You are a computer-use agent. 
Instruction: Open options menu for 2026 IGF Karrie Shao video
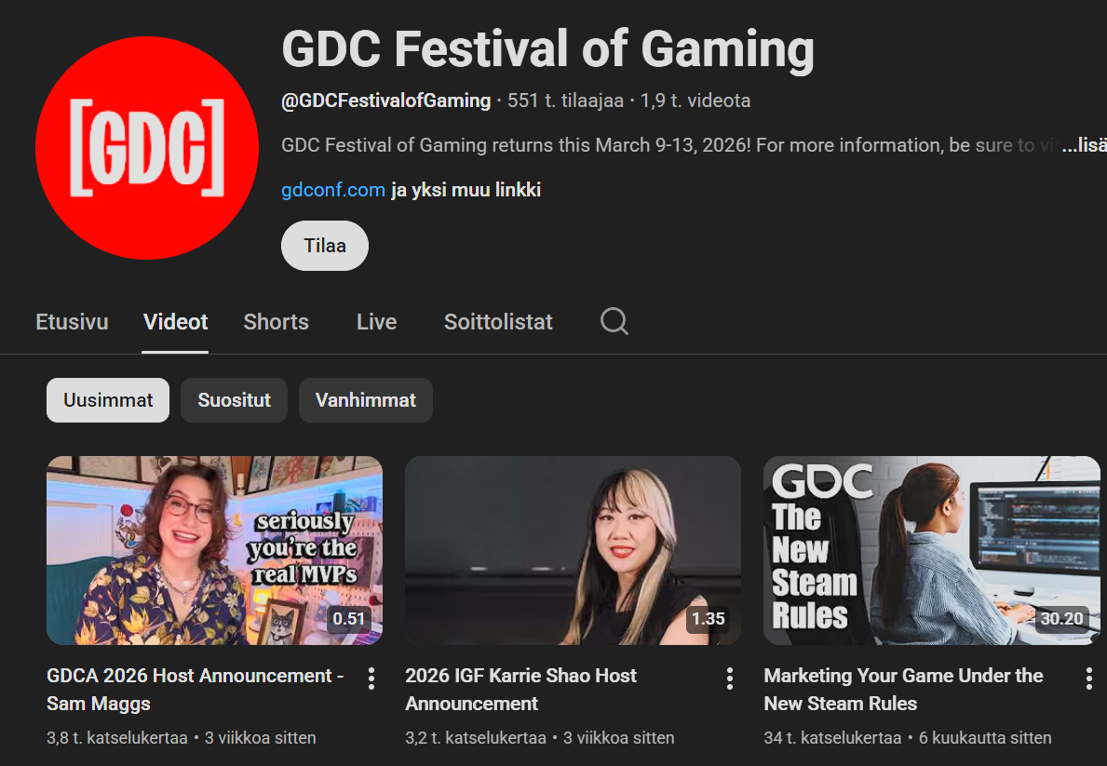730,679
